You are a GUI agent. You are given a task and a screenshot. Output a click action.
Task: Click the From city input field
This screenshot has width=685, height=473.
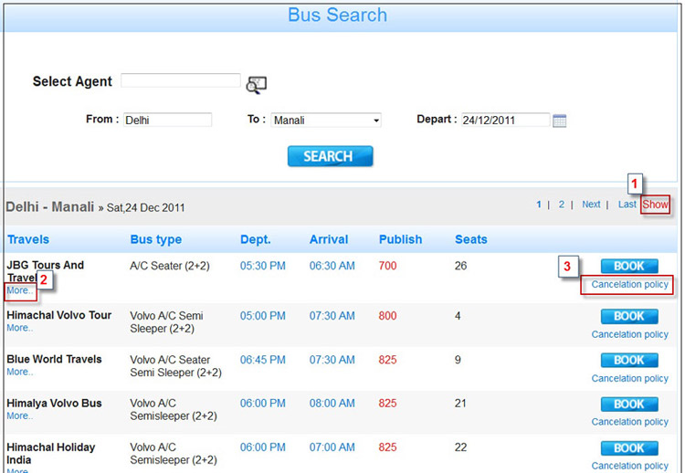click(166, 120)
